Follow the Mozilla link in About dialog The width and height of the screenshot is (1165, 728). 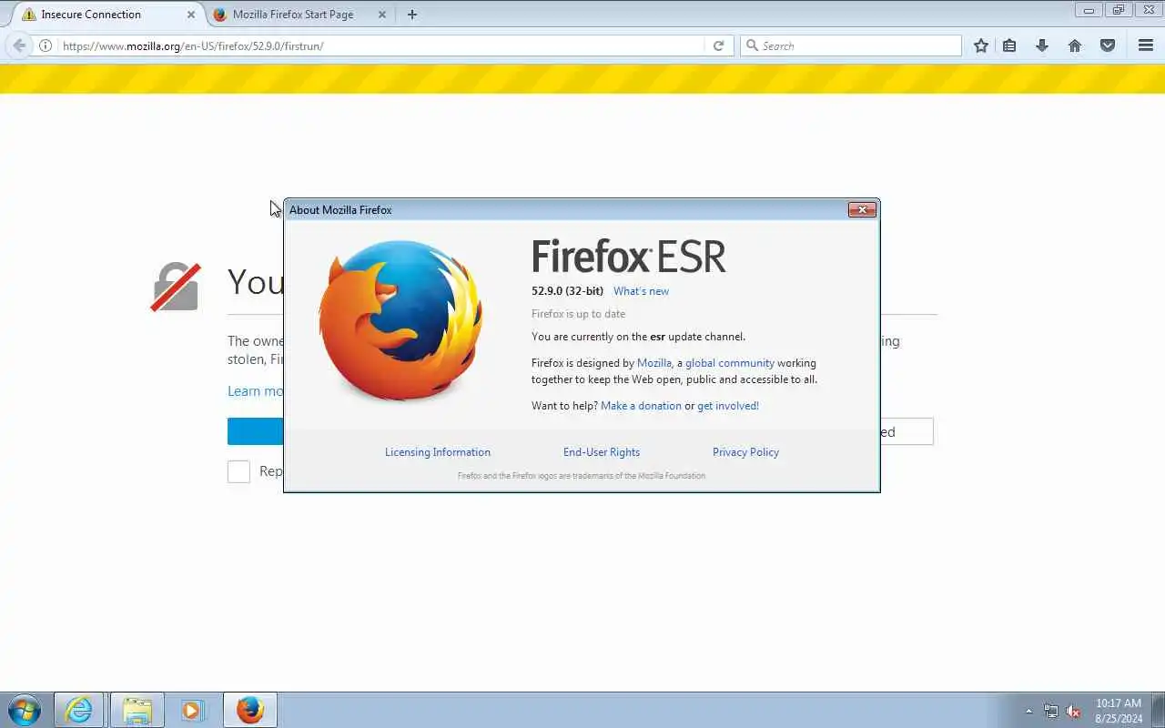point(654,363)
